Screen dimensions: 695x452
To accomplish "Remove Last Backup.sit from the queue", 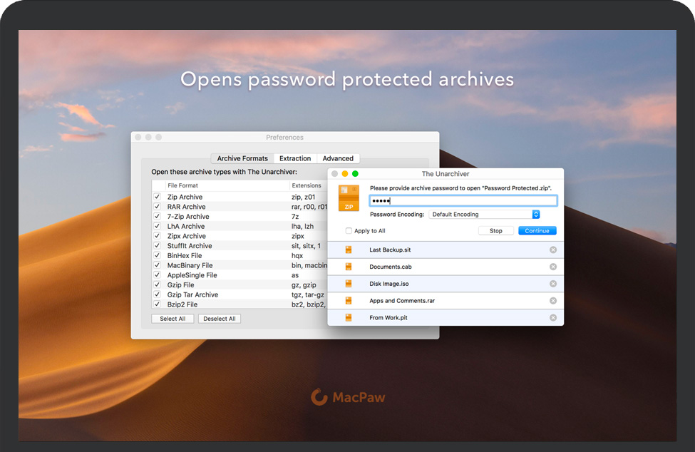I will point(553,250).
